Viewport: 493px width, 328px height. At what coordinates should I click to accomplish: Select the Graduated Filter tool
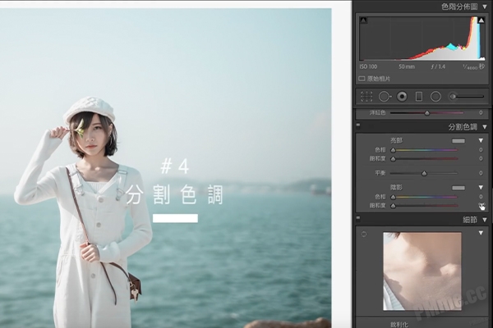pyautogui.click(x=419, y=97)
